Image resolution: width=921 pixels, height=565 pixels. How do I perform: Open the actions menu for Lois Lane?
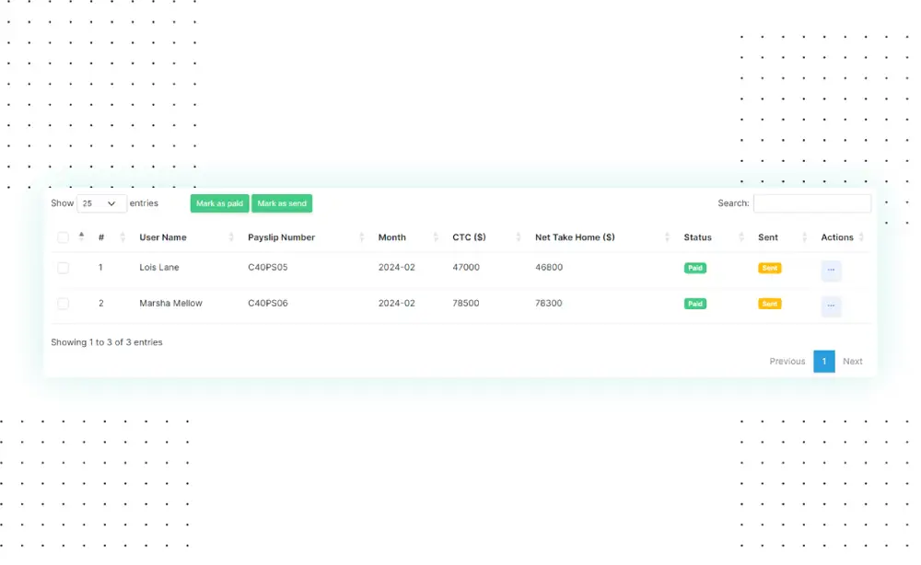(x=831, y=270)
